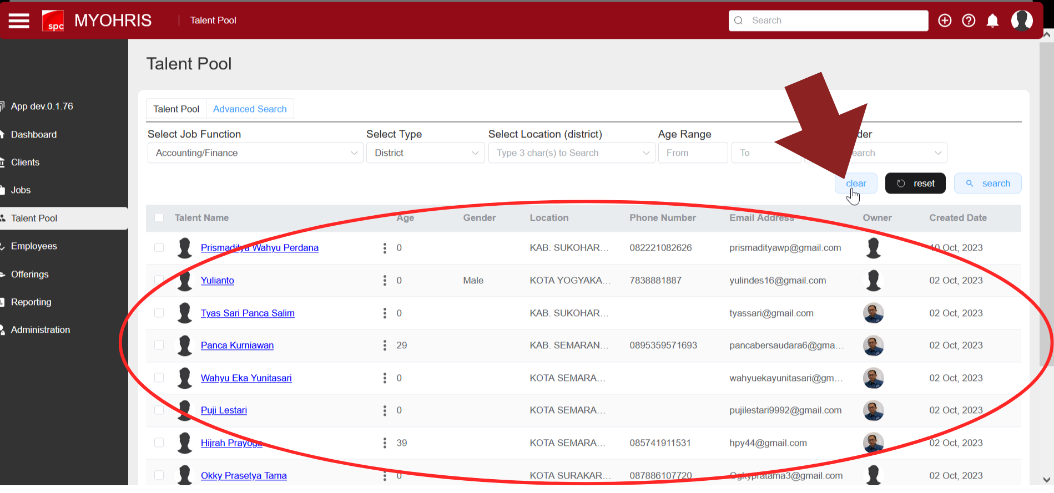Expand the Select Location district dropdown
Viewport: 1054px width, 493px height.
pos(571,153)
